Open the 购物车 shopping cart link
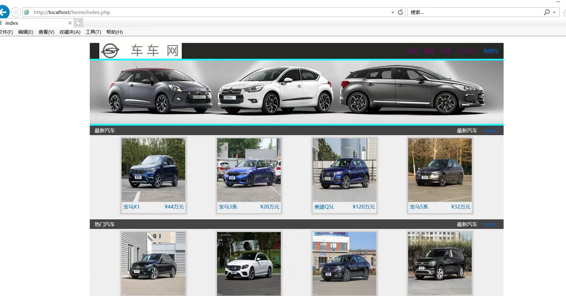Viewport: 566px width, 296px height. point(491,51)
